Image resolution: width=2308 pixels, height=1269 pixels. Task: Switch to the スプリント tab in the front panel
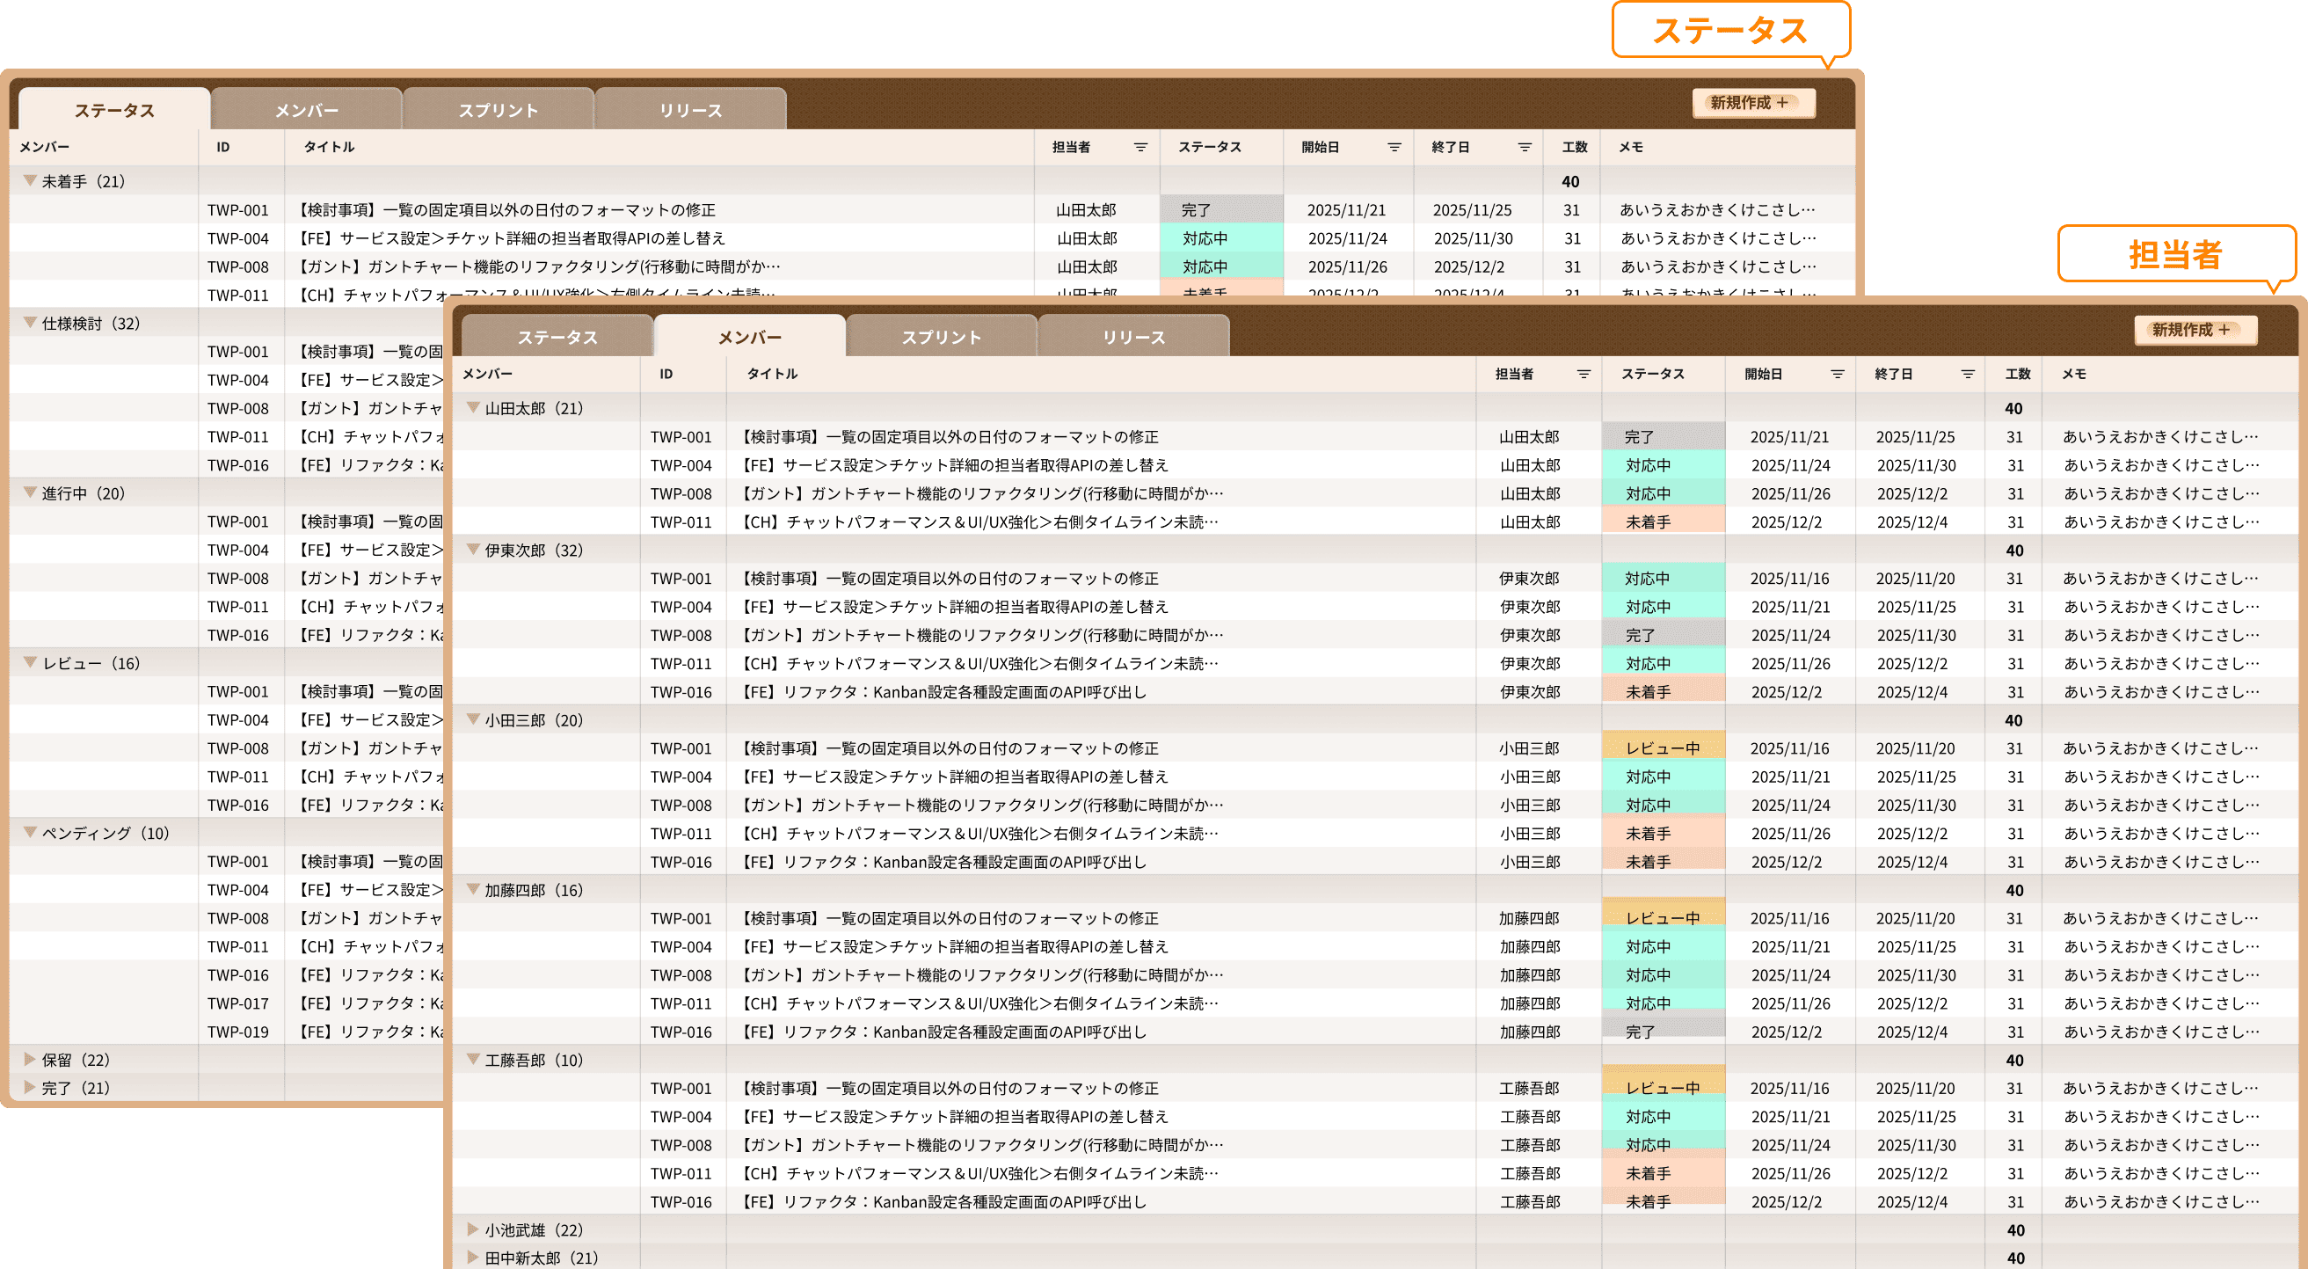[x=941, y=337]
